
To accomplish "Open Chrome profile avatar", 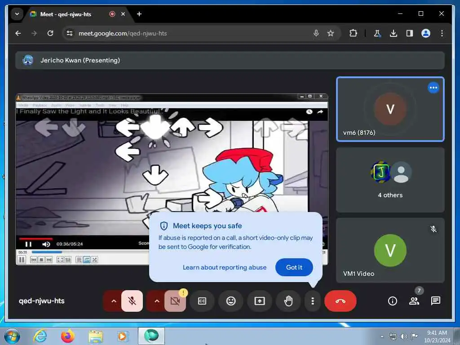I will pos(426,33).
